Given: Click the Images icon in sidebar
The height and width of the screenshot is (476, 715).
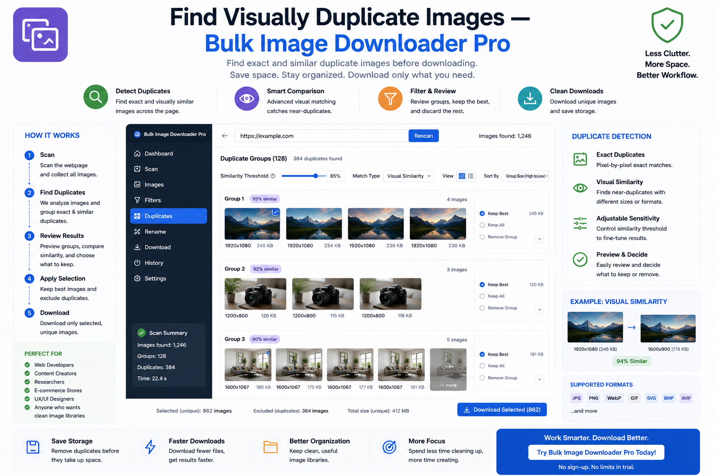Looking at the screenshot, I should click(137, 185).
